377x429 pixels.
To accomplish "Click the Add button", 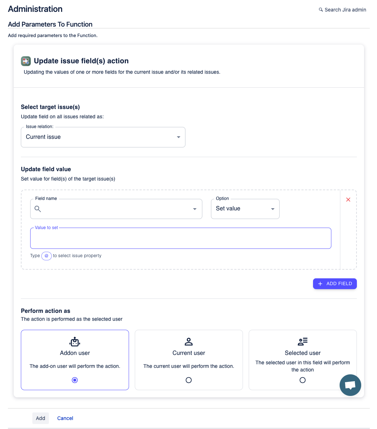I will tap(40, 418).
